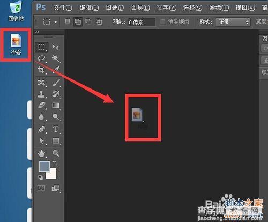Select the Blur tool
The height and width of the screenshot is (222, 268).
pos(41,116)
